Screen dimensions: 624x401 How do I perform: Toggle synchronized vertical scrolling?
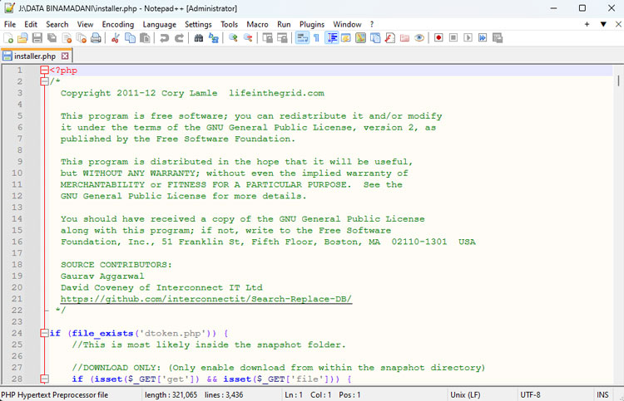pyautogui.click(x=267, y=38)
